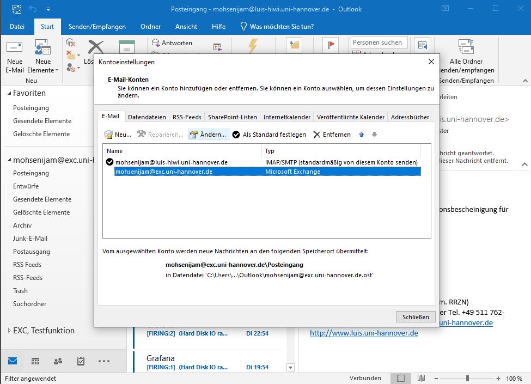Image resolution: width=531 pixels, height=384 pixels.
Task: Open the Ansicht ribbon tab
Action: (x=186, y=26)
